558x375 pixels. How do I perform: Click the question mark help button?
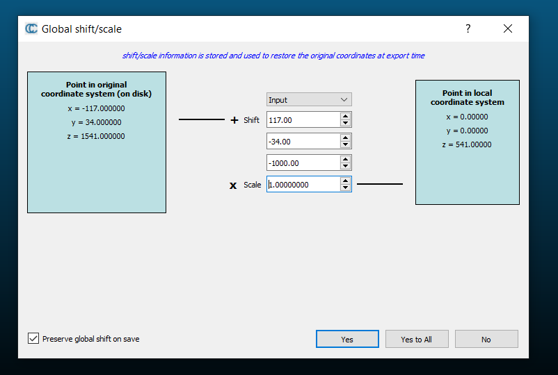tap(468, 28)
